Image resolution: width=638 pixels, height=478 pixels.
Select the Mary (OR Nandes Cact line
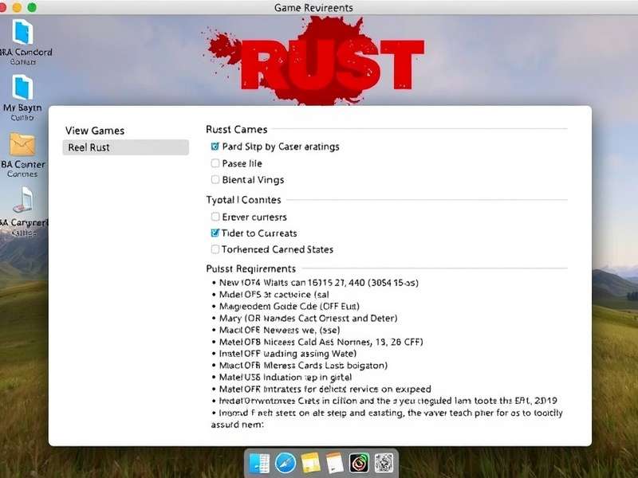click(308, 318)
